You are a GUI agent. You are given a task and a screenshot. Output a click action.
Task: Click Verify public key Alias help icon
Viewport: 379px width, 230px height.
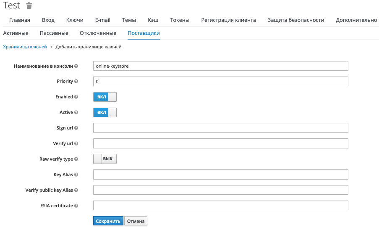click(76, 190)
